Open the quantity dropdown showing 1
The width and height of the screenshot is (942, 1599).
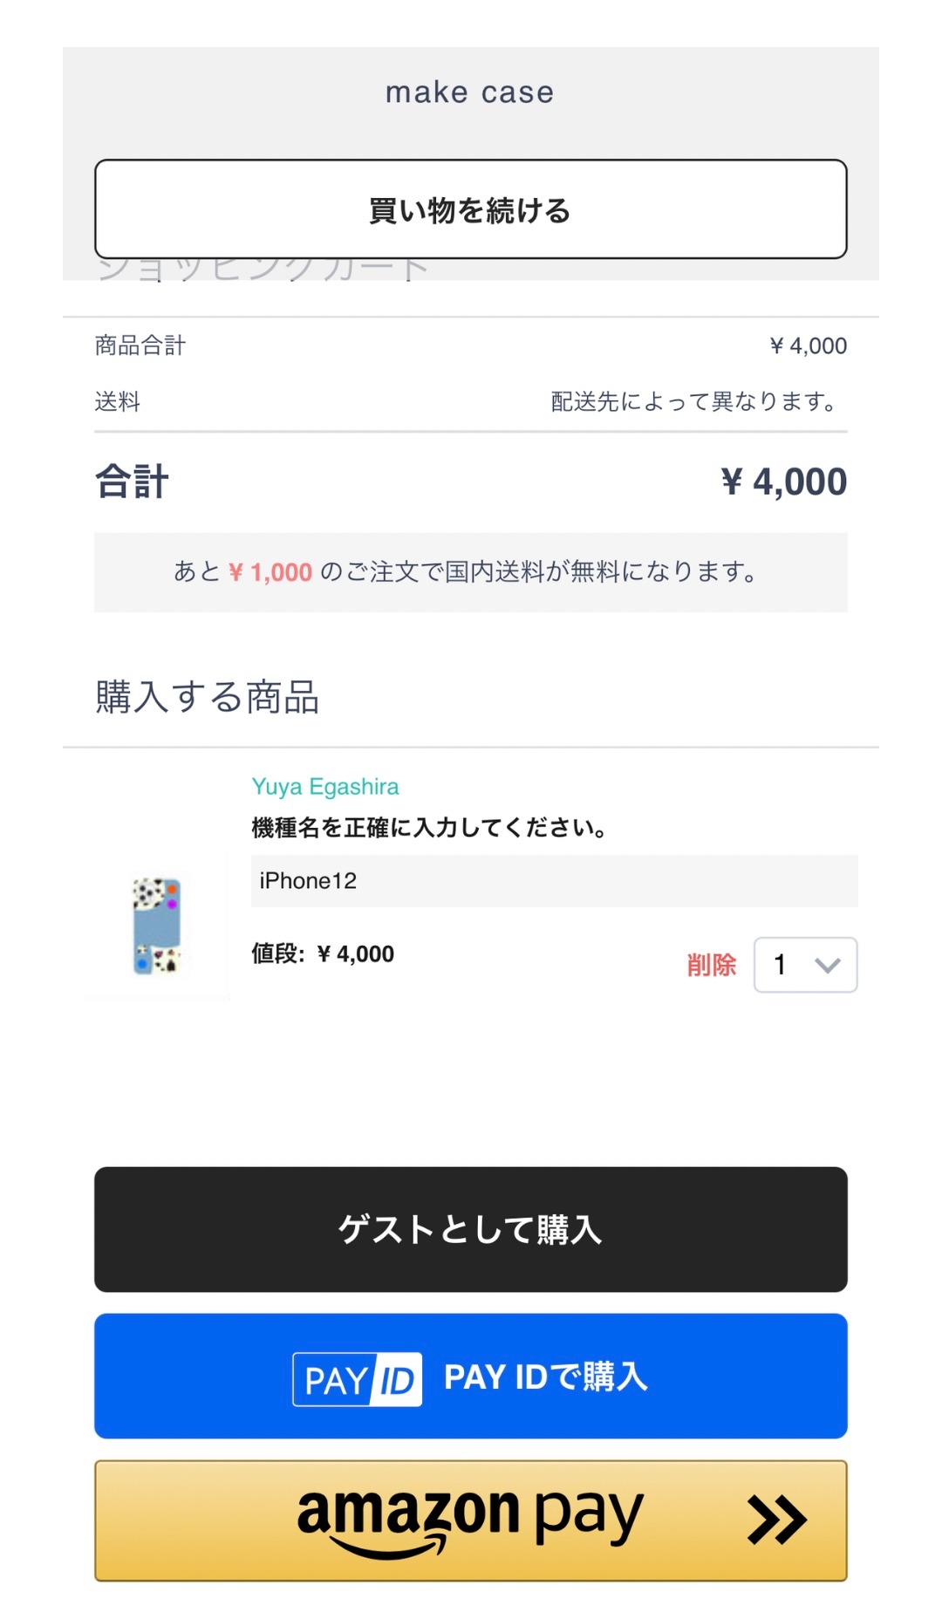pos(806,965)
